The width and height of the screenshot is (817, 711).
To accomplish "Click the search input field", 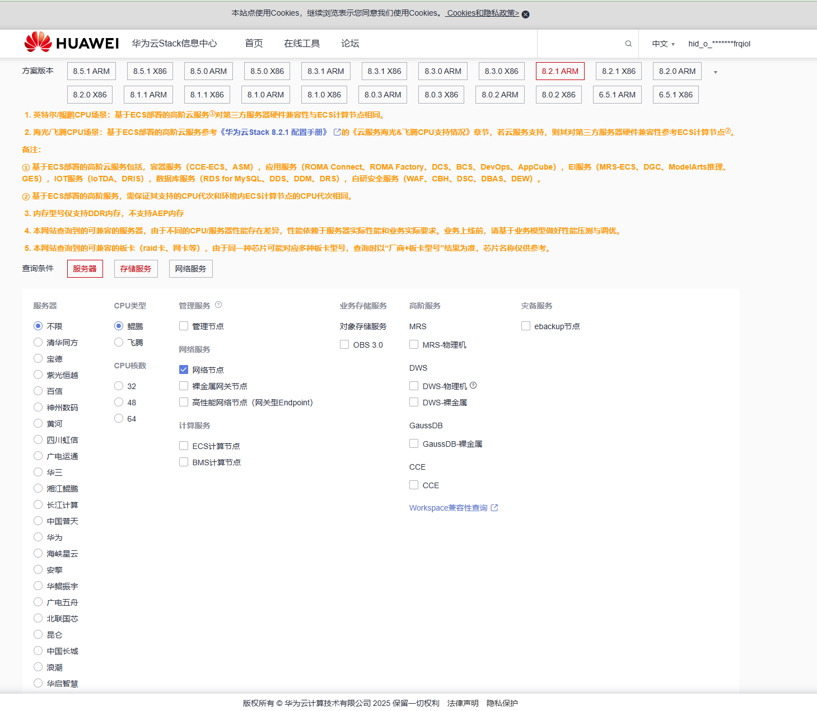I will coord(581,44).
